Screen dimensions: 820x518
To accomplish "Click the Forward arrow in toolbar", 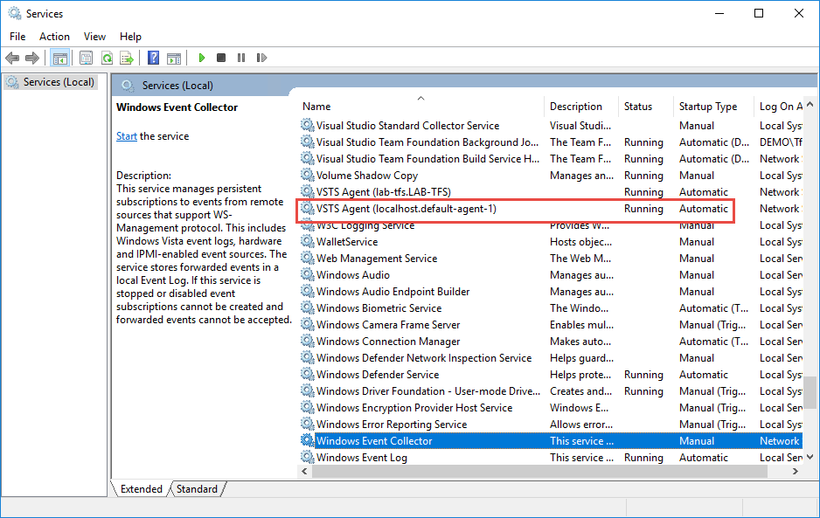I will pyautogui.click(x=32, y=59).
